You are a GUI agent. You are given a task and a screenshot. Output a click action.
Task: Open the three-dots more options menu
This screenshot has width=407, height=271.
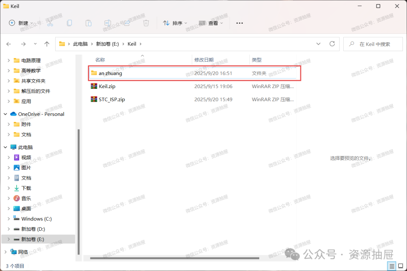(240, 23)
